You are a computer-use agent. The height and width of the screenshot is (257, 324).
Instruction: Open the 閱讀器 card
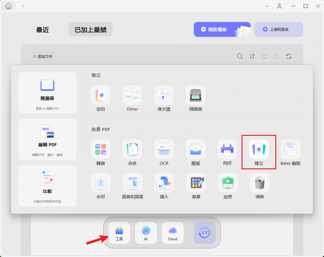click(47, 93)
